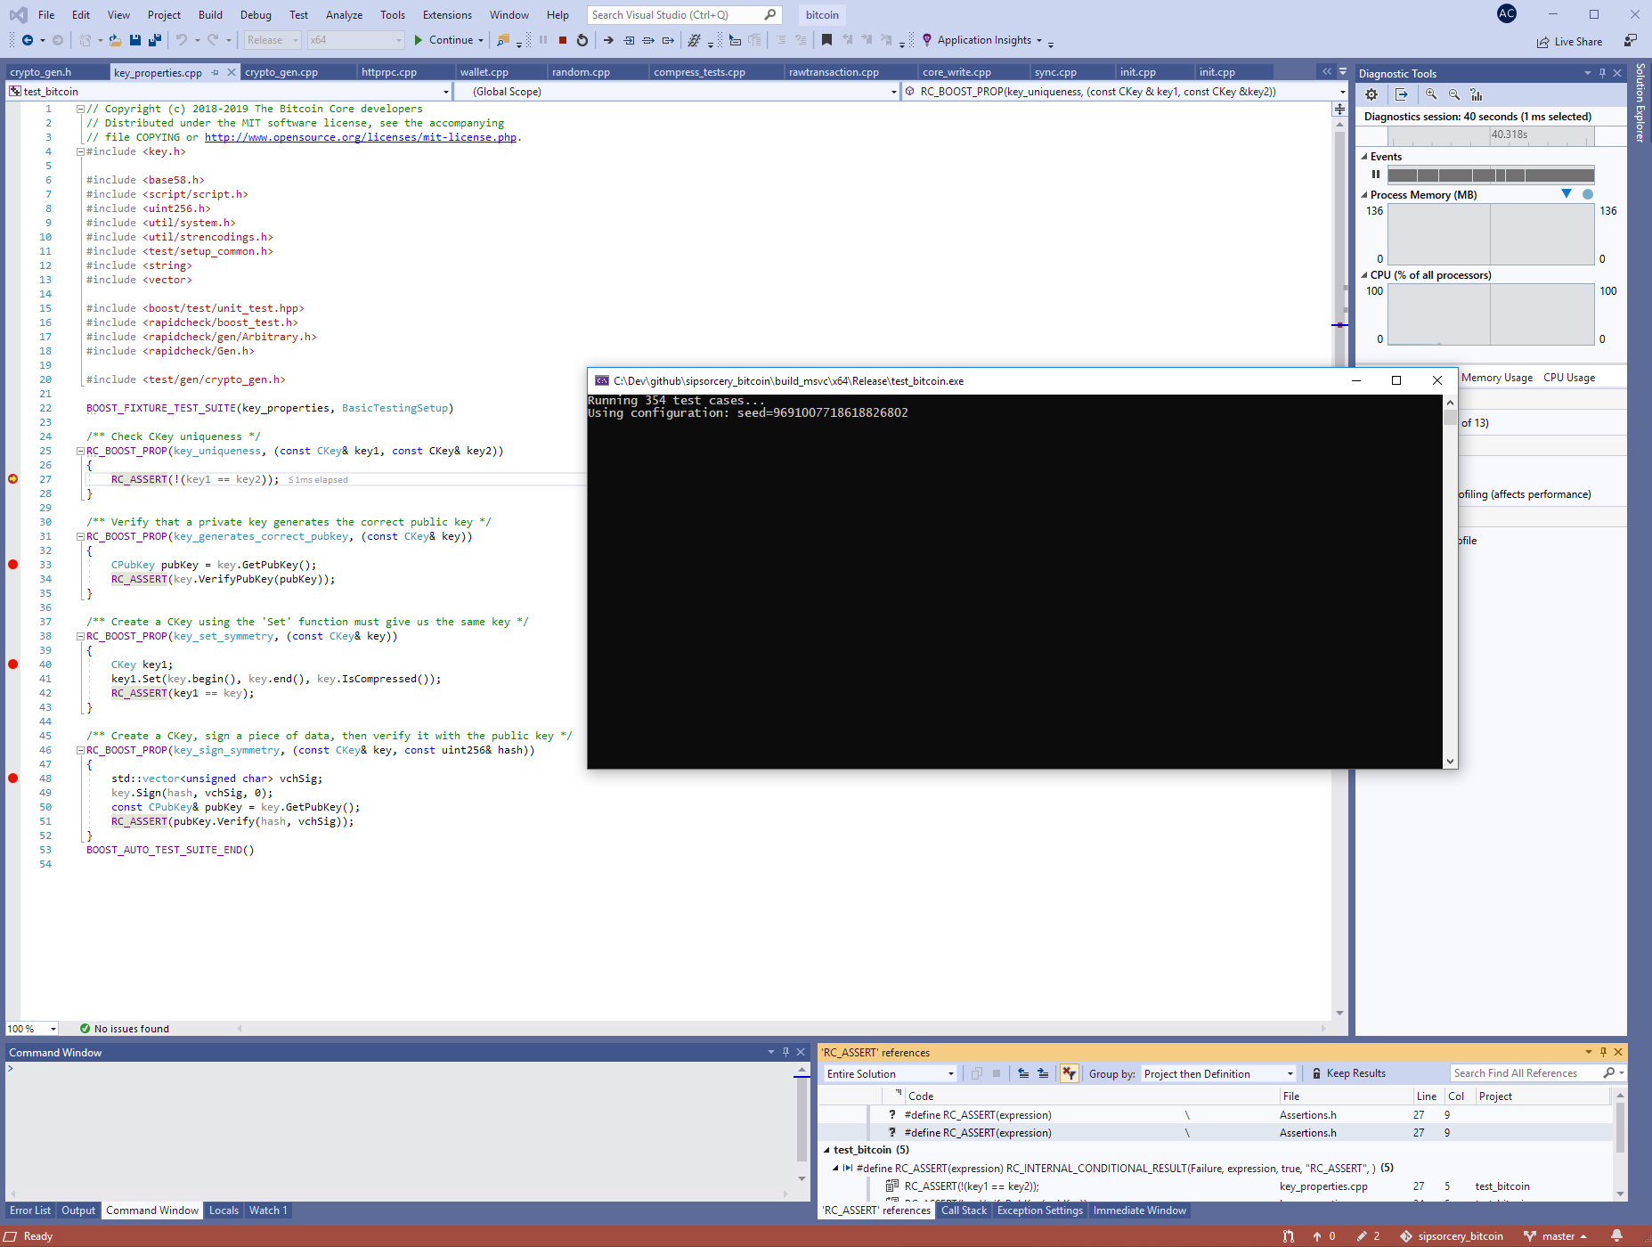Open the Release configuration dropdown
1652x1247 pixels.
pyautogui.click(x=273, y=40)
